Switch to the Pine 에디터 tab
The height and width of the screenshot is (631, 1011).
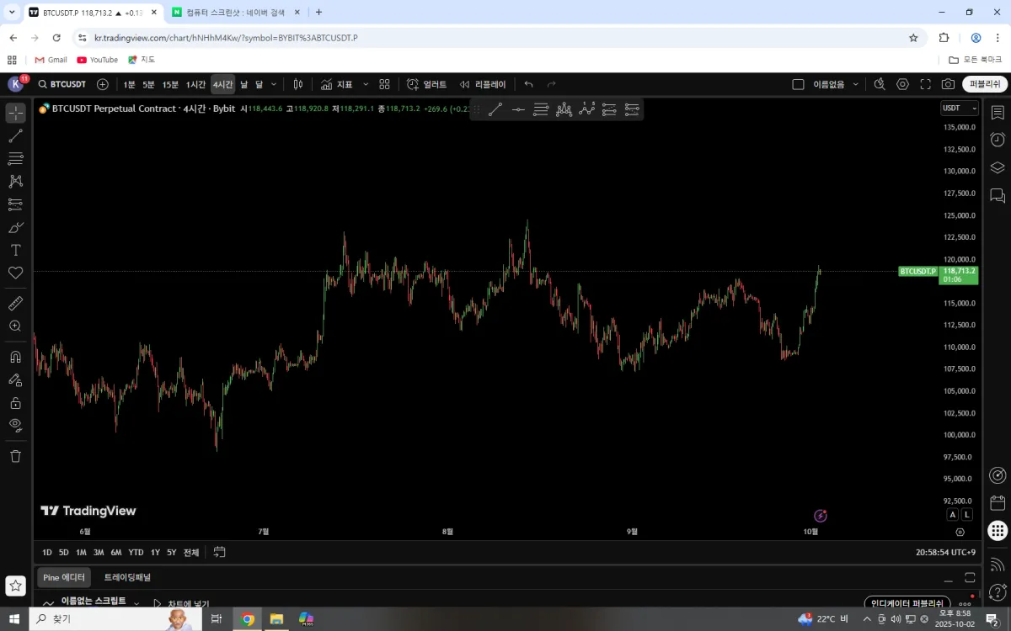64,577
